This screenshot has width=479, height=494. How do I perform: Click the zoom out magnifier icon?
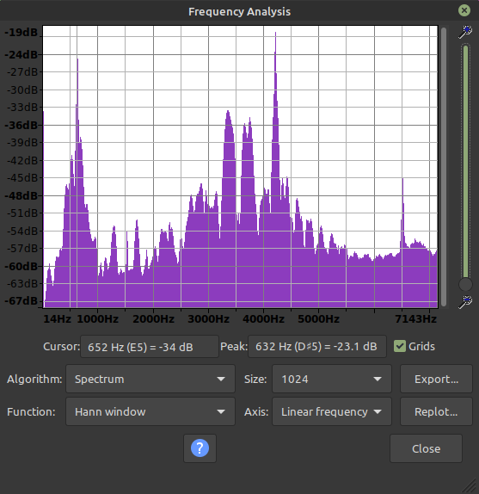465,302
